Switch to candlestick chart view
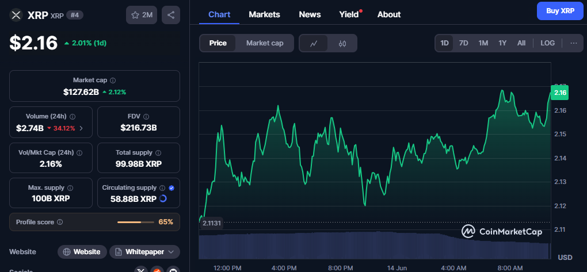The height and width of the screenshot is (272, 587). pyautogui.click(x=342, y=43)
